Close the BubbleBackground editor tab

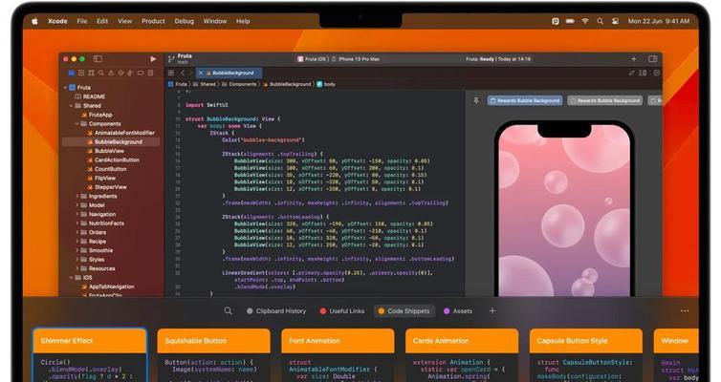[201, 73]
